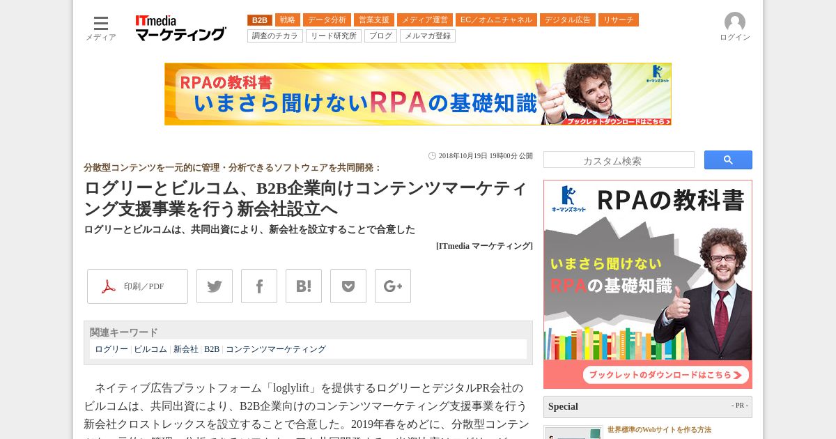This screenshot has width=836, height=439.
Task: Click the ログイン user avatar icon
Action: coord(735,22)
